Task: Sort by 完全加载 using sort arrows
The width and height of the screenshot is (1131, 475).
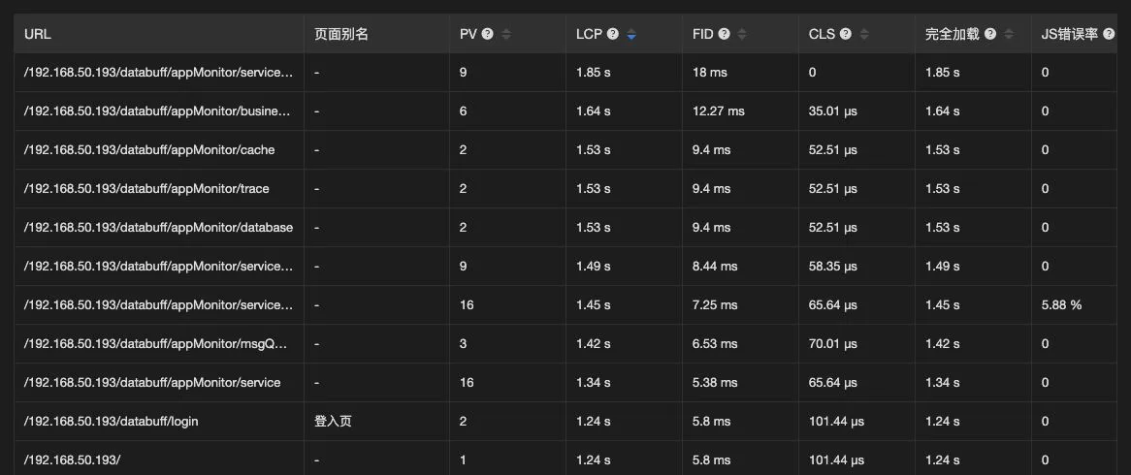Action: click(x=1009, y=34)
